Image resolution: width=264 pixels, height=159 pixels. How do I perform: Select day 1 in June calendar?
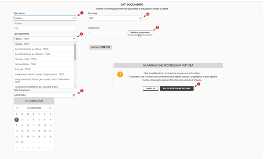click(x=17, y=120)
